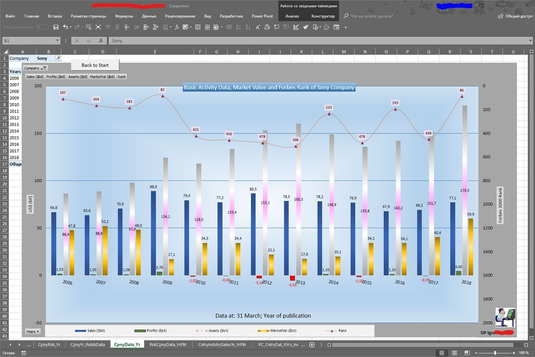Click the formula bar containing Sony
This screenshot has width=535, height=357.
point(312,41)
